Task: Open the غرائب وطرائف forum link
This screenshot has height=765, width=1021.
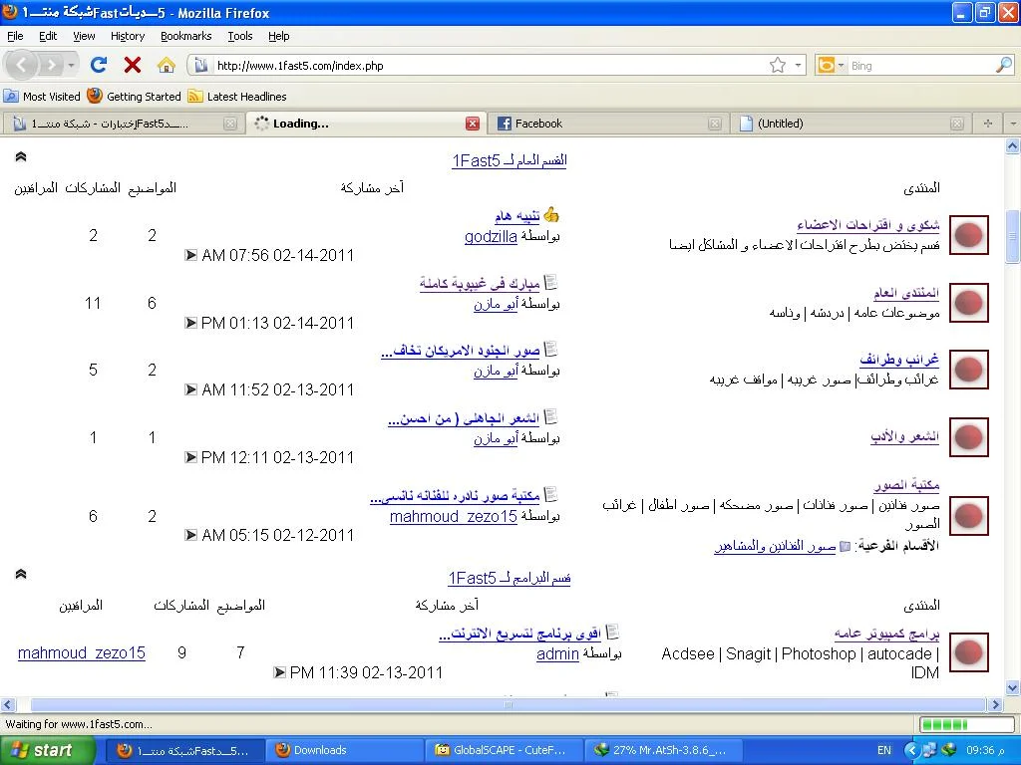Action: [x=899, y=360]
